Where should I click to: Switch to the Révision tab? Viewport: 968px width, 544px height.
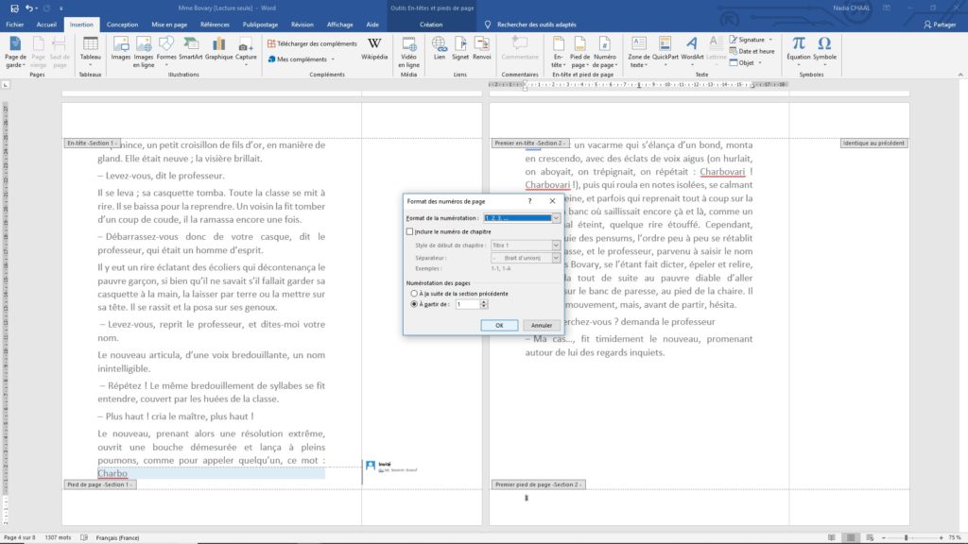302,25
